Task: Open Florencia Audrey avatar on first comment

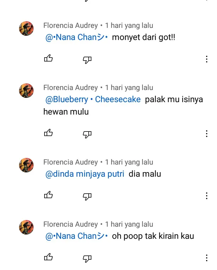Action: click(26, 29)
